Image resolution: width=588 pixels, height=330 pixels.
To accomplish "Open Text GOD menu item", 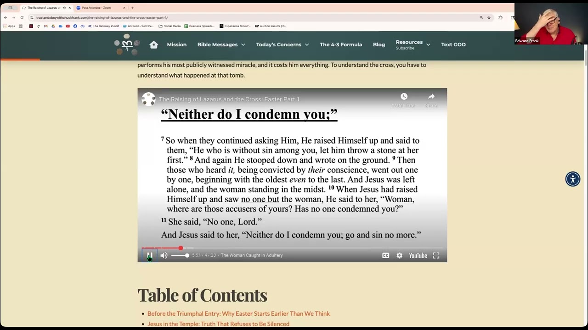I will coord(453,44).
